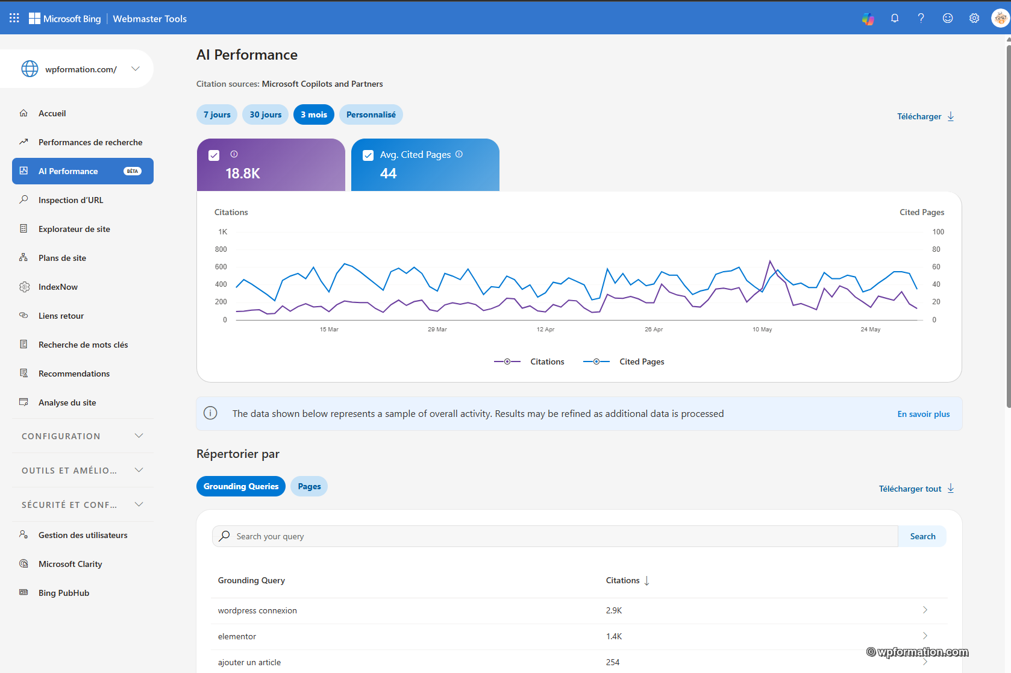Viewport: 1011px width, 673px height.
Task: Uncheck the 18.8K citations card checkbox
Action: 214,155
